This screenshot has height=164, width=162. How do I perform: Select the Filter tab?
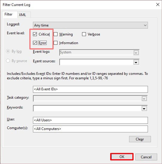pyautogui.click(x=8, y=14)
